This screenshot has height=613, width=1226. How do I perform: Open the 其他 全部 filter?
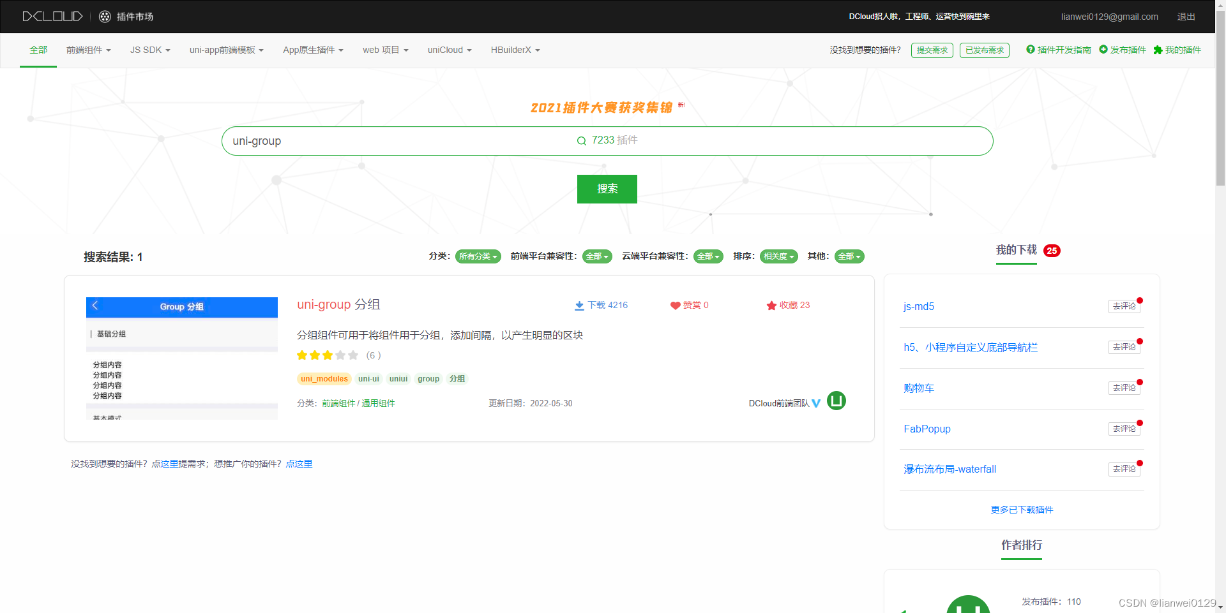point(849,256)
